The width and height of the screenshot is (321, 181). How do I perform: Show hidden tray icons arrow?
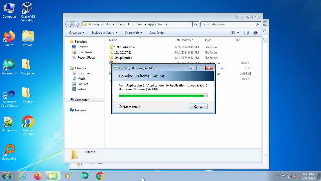(x=277, y=176)
